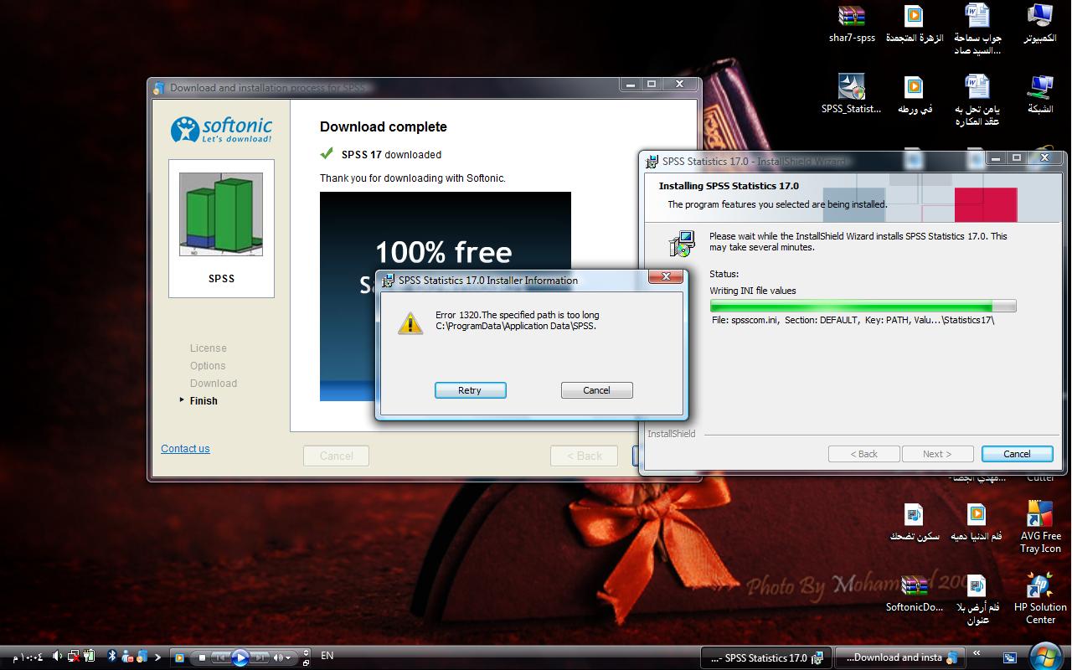This screenshot has width=1072, height=670.
Task: Expand hidden tray icons arrow
Action: 157,657
